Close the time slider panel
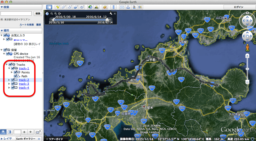The width and height of the screenshot is (256, 141). [x=115, y=13]
